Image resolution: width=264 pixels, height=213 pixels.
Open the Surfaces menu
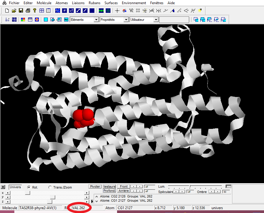(x=111, y=3)
